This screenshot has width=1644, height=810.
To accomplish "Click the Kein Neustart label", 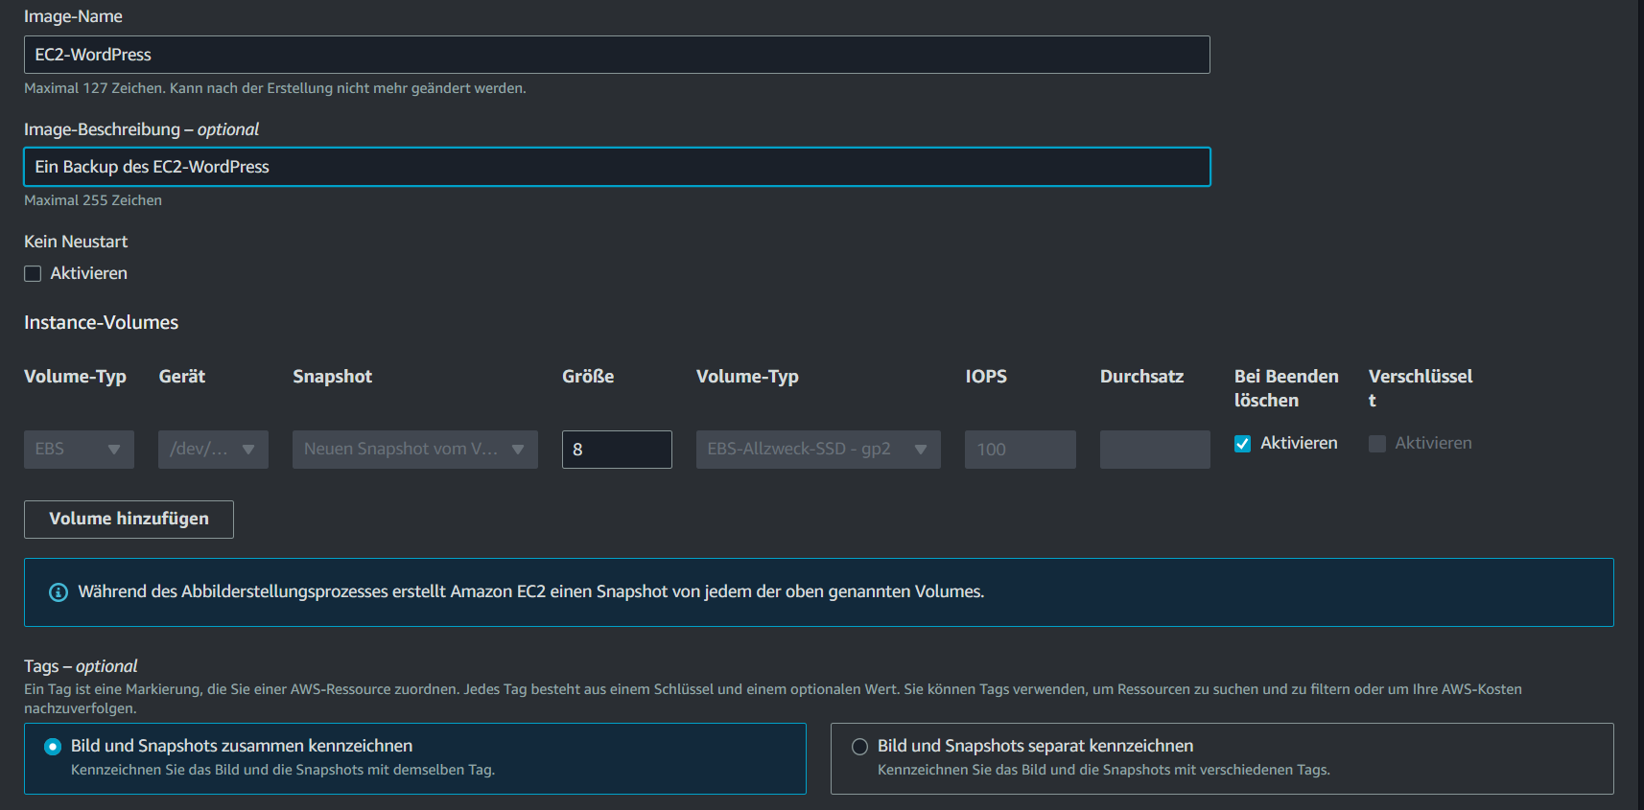I will tap(76, 242).
